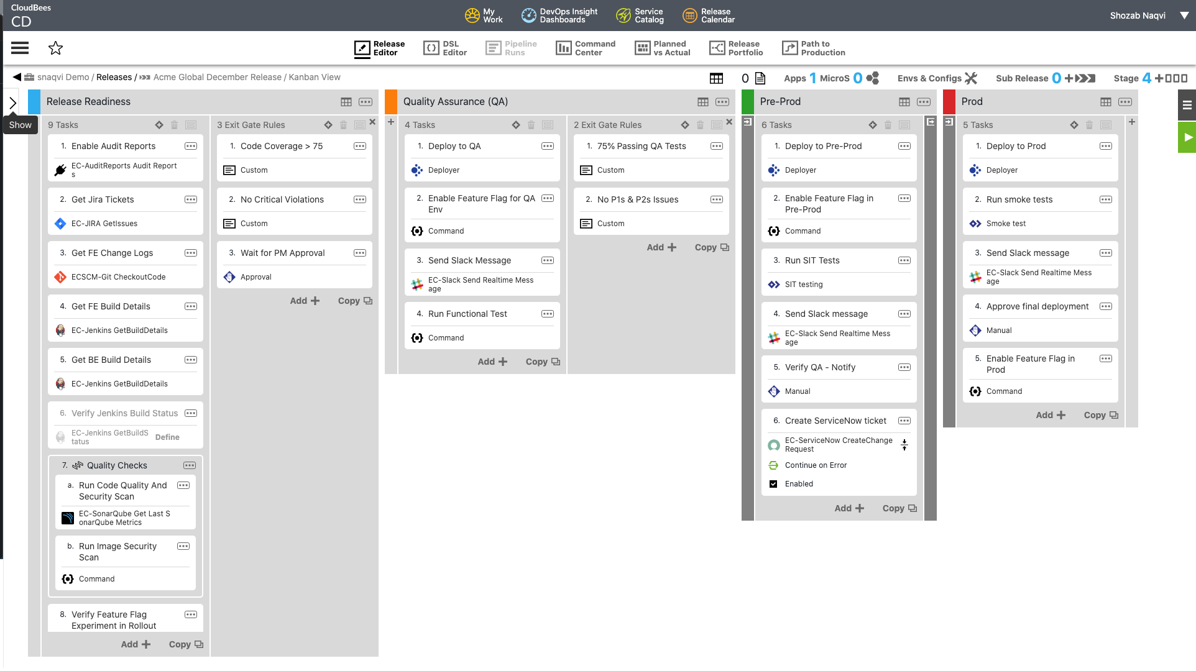Open Apps MicroS applications icon
This screenshot has height=671, width=1196.
873,78
